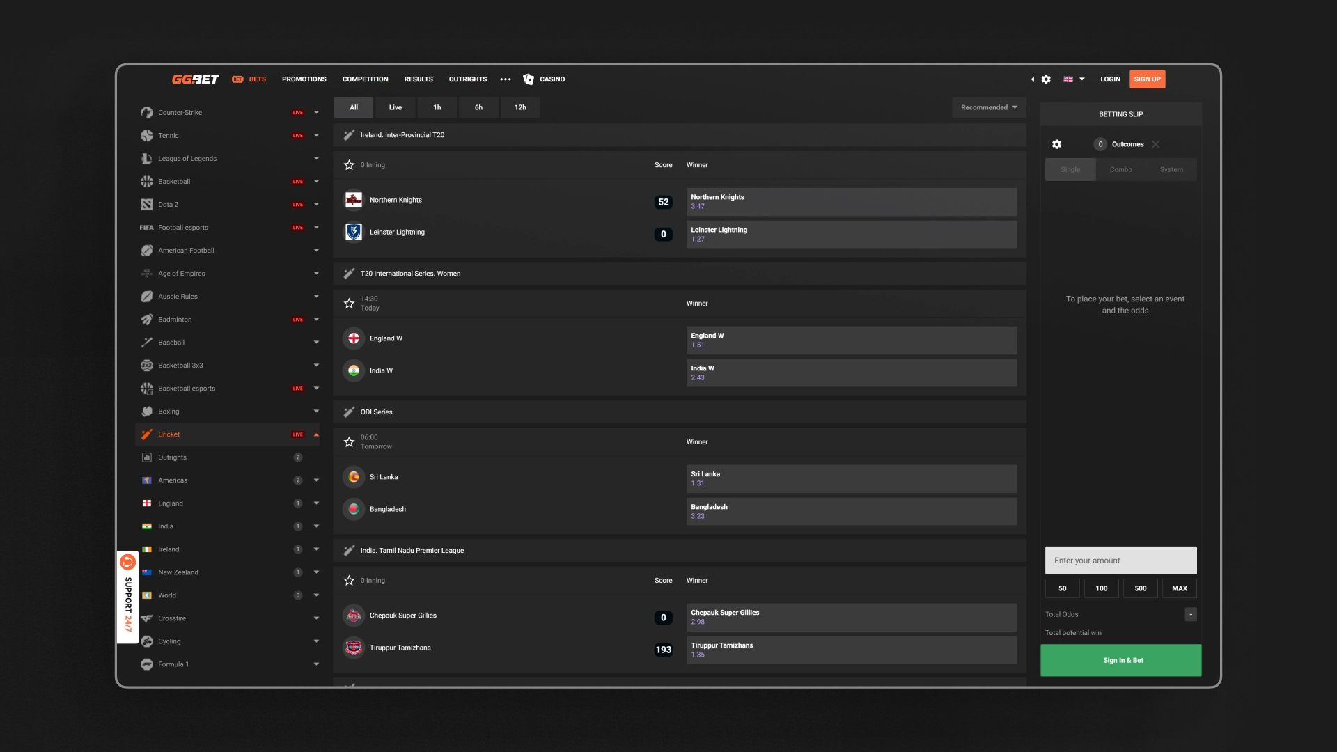The width and height of the screenshot is (1337, 752).
Task: Open the Outrights top menu
Action: (467, 79)
